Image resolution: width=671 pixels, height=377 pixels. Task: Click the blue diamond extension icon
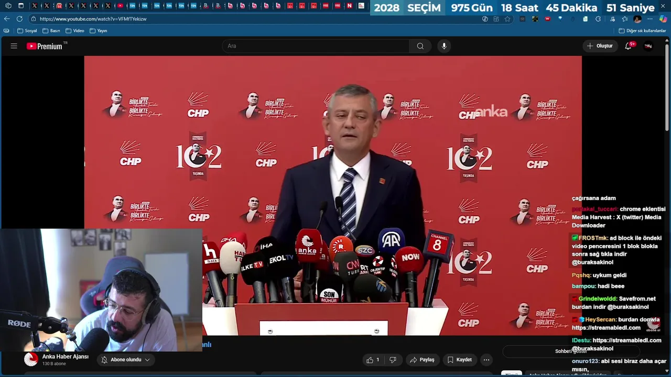coord(560,19)
